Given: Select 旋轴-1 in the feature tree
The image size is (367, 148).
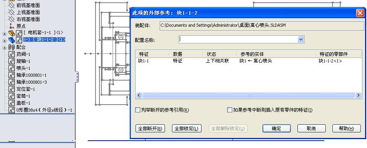Looking at the screenshot, I should [x=23, y=61].
